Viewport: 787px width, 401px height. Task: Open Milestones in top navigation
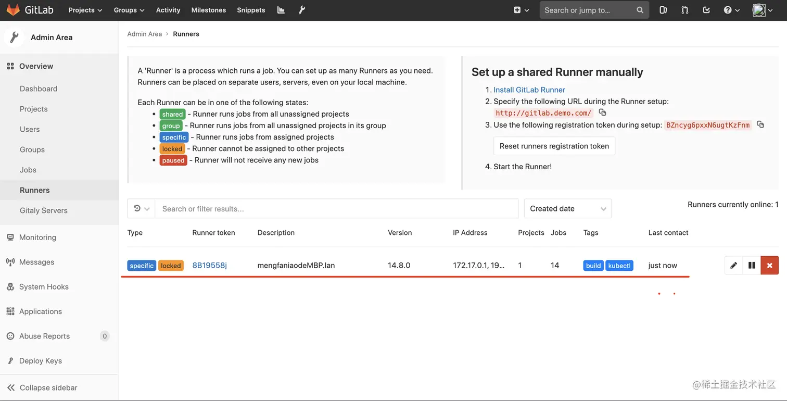tap(209, 10)
